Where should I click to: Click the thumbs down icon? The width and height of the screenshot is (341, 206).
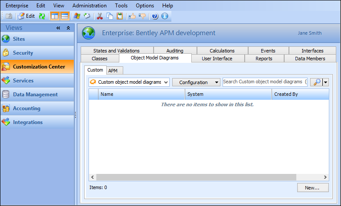[142, 16]
